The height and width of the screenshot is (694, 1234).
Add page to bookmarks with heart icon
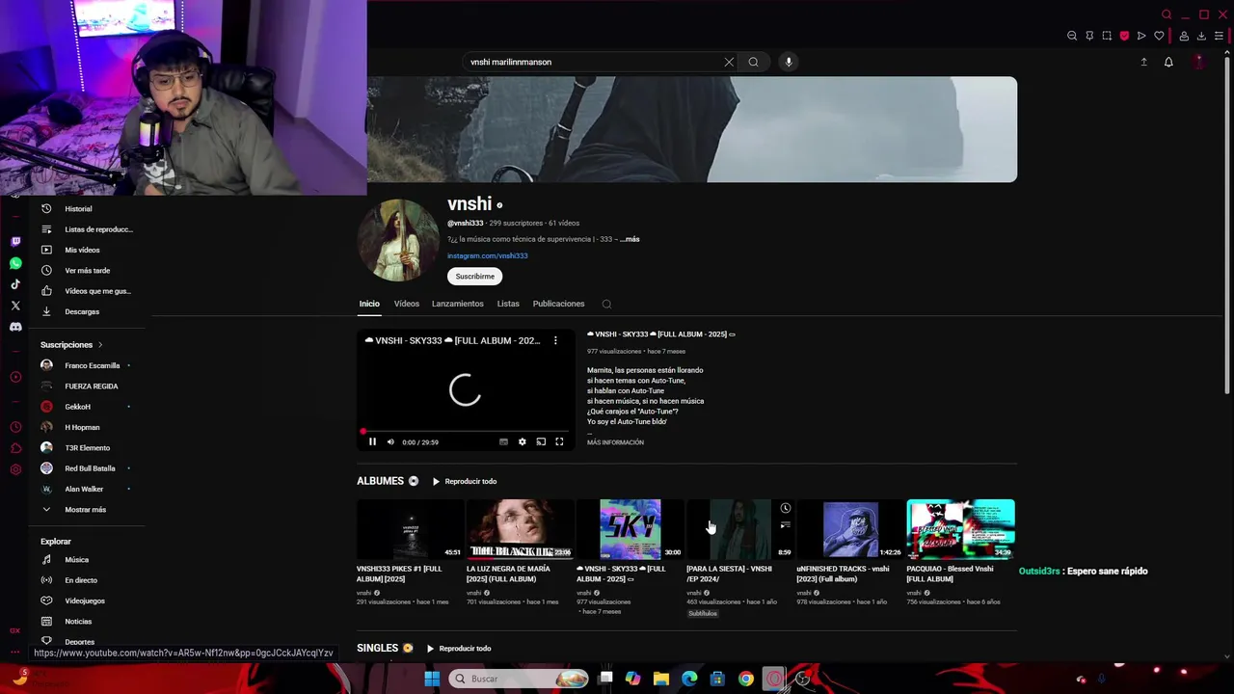point(1159,36)
